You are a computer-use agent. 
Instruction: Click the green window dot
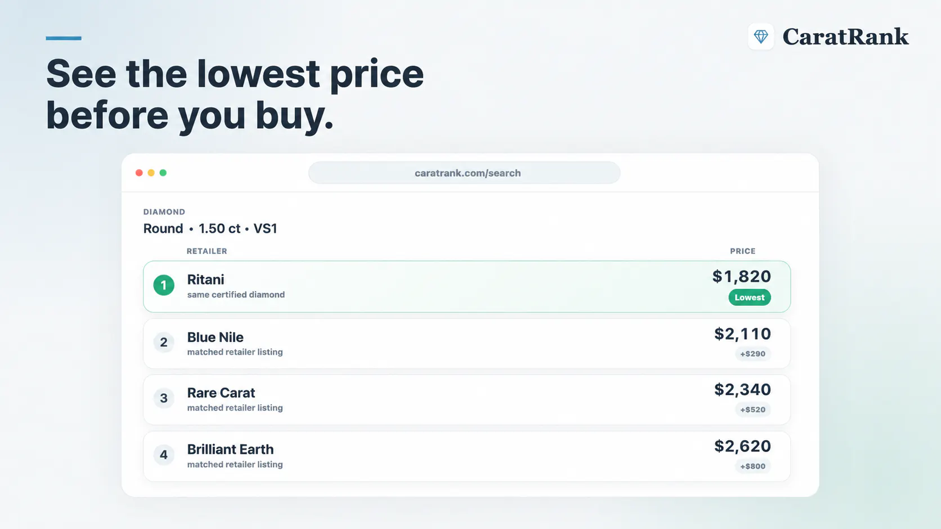pos(163,173)
